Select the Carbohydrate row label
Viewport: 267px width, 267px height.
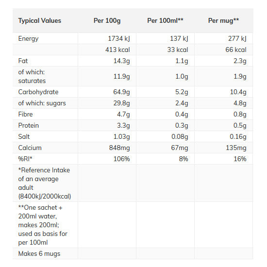point(38,92)
